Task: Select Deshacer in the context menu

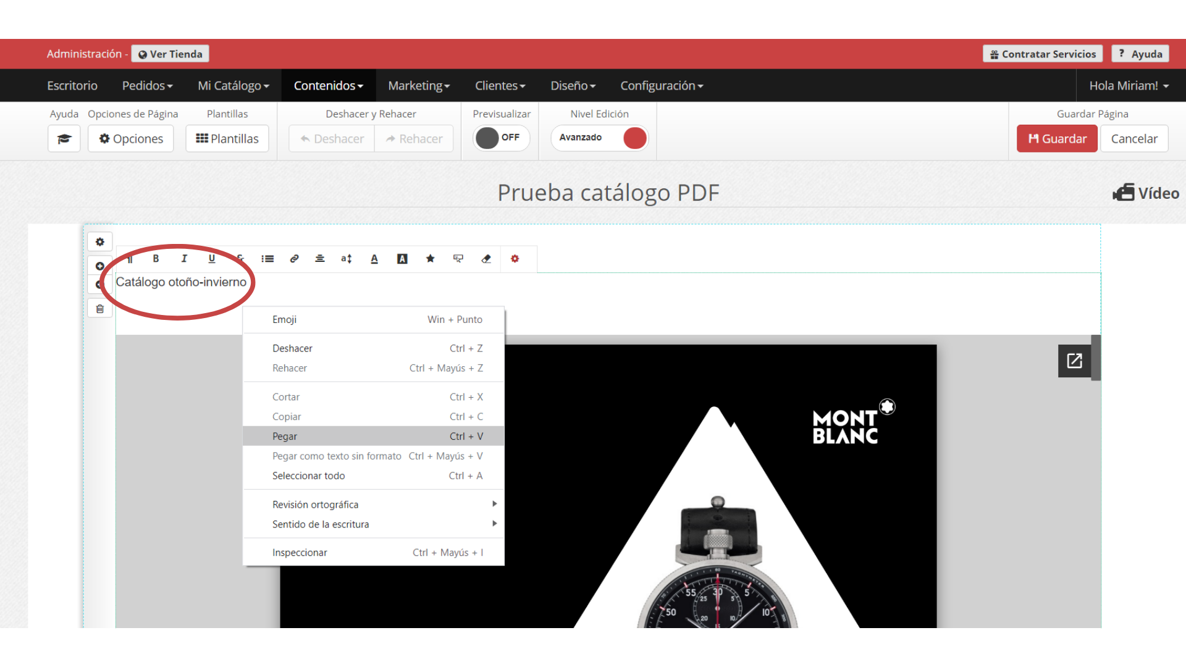Action: pyautogui.click(x=374, y=348)
